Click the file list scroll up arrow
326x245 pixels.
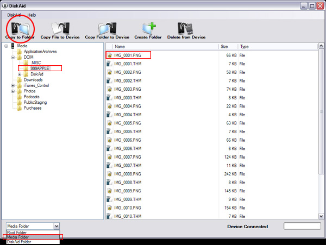point(321,46)
